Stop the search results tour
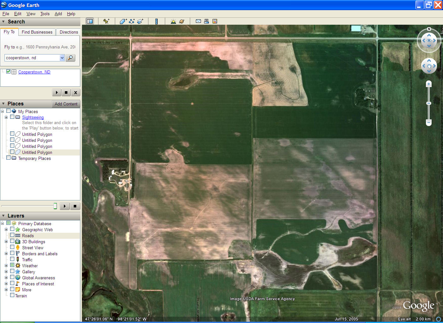443x323 pixels. pos(66,92)
